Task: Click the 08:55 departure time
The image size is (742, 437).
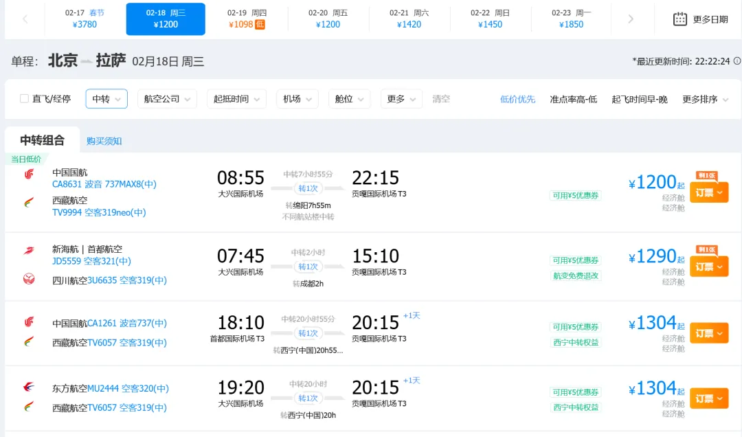Action: [x=240, y=178]
